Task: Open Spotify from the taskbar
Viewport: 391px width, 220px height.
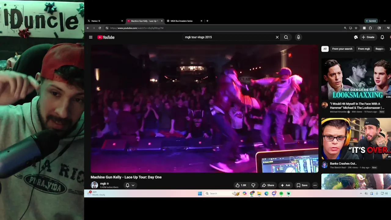Action: pyautogui.click(x=281, y=193)
